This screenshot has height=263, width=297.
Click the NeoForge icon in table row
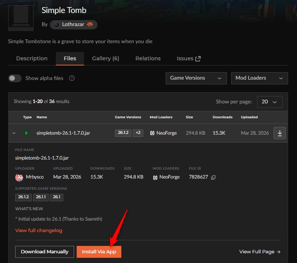coord(152,133)
